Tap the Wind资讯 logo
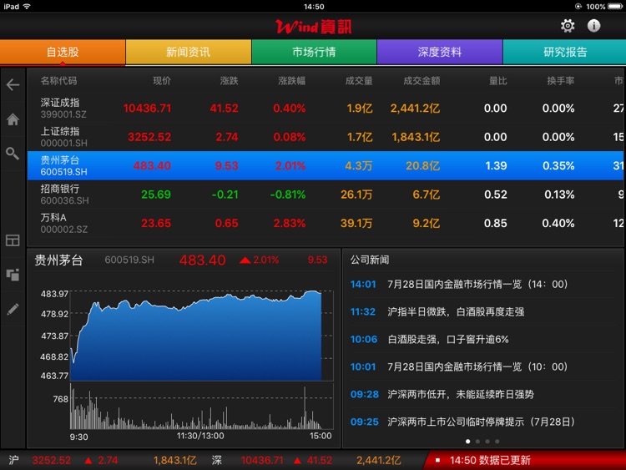This screenshot has width=626, height=470. pos(313,27)
